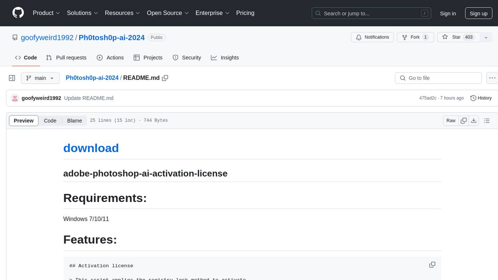Screen dimensions: 498x280
Task: Switch to Code view
Action: pos(50,121)
